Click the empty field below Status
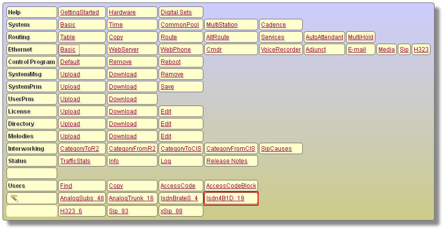 click(x=32, y=173)
